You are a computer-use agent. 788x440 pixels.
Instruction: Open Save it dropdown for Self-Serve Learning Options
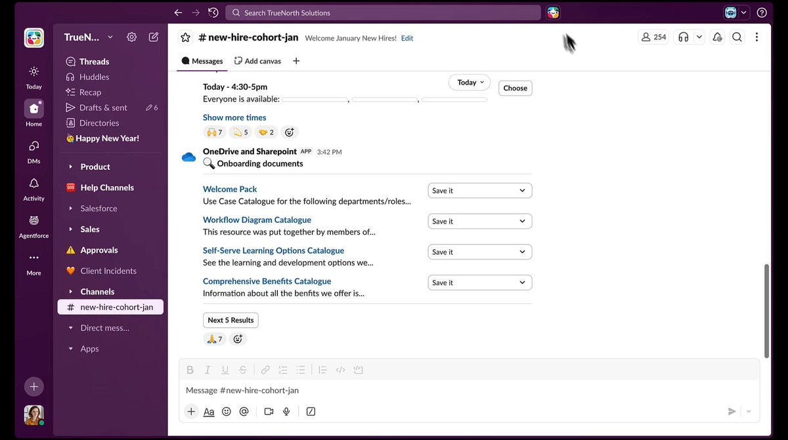[x=479, y=252]
